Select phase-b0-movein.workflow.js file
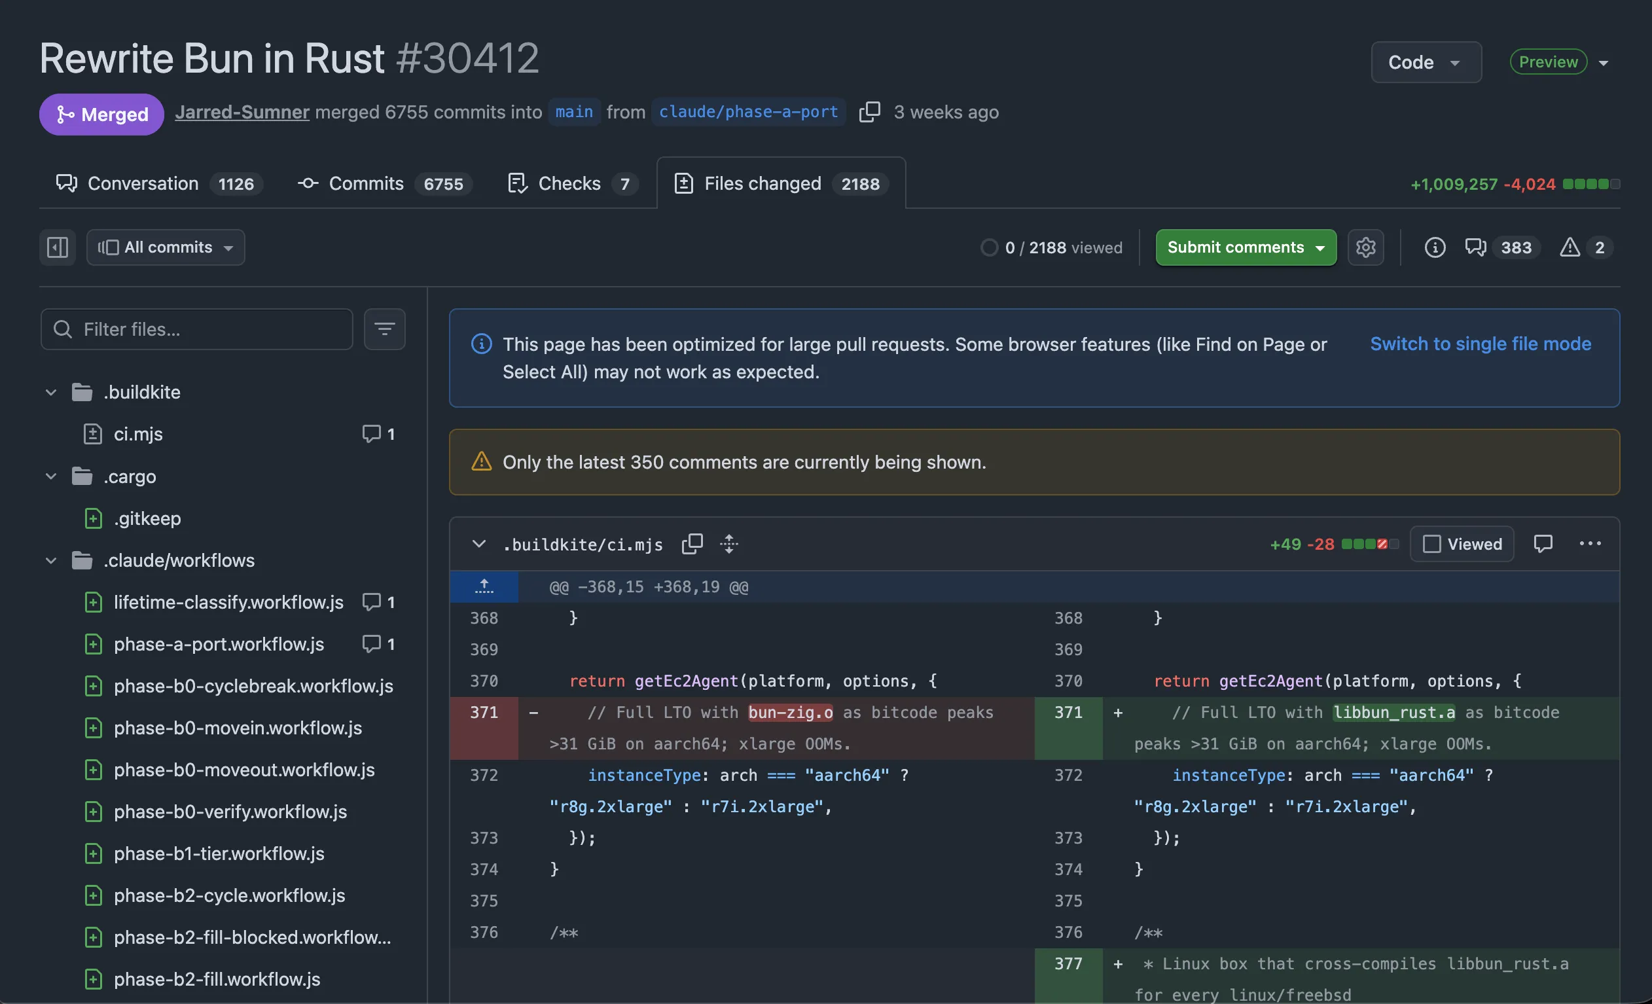Image resolution: width=1652 pixels, height=1004 pixels. click(x=238, y=728)
